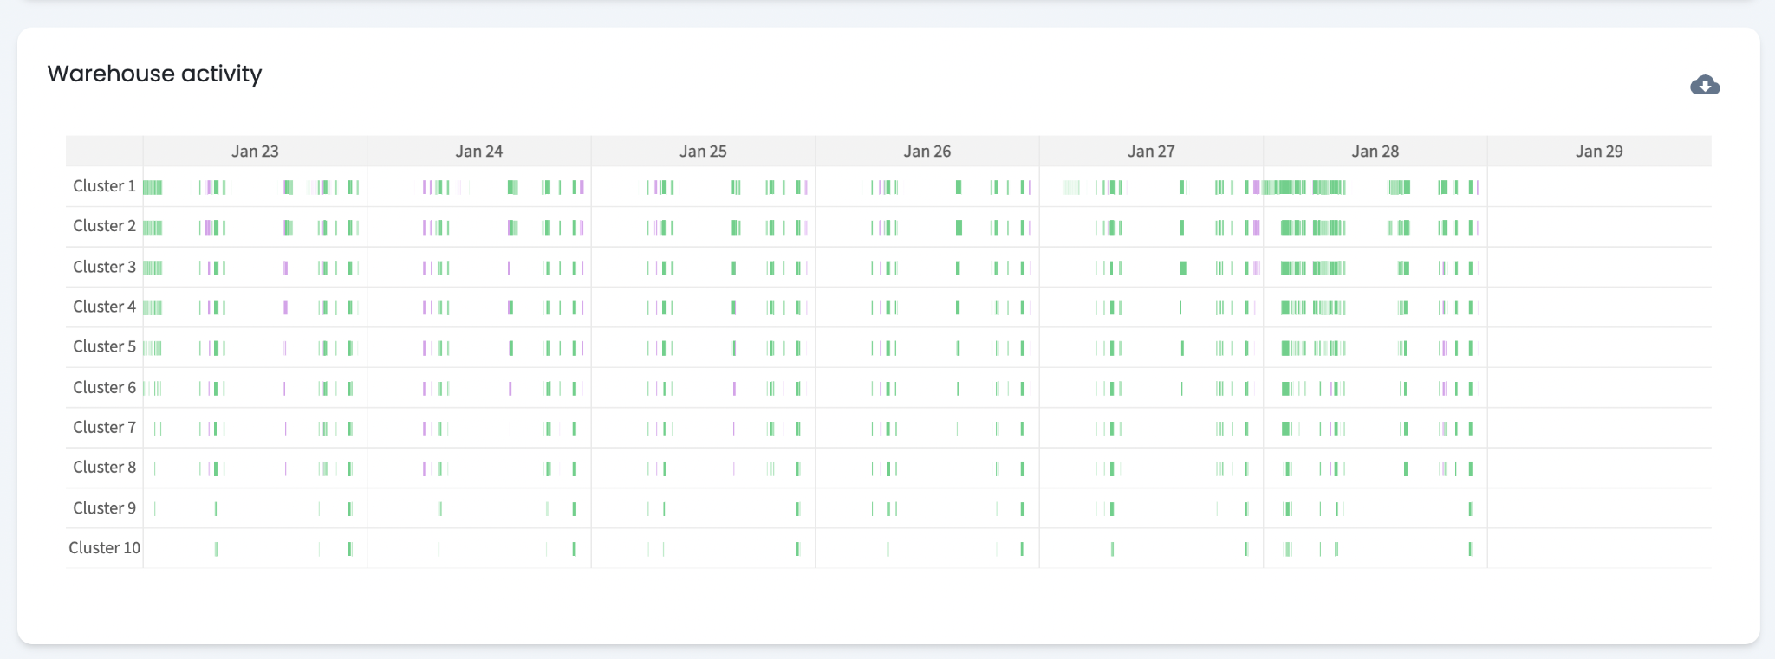Select the Cluster 8 row label
The height and width of the screenshot is (659, 1775).
point(104,467)
